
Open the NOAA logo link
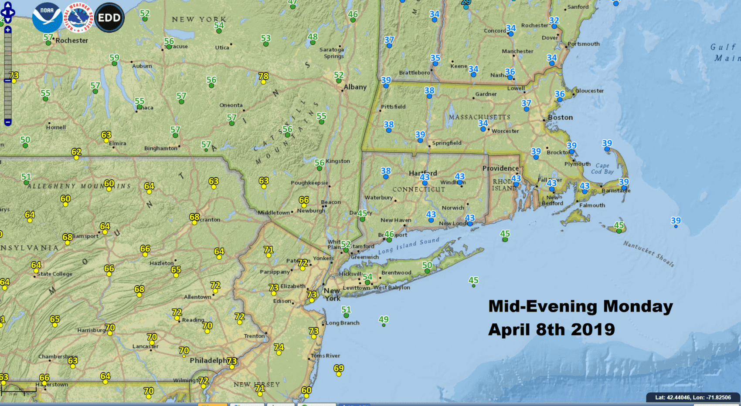[47, 18]
